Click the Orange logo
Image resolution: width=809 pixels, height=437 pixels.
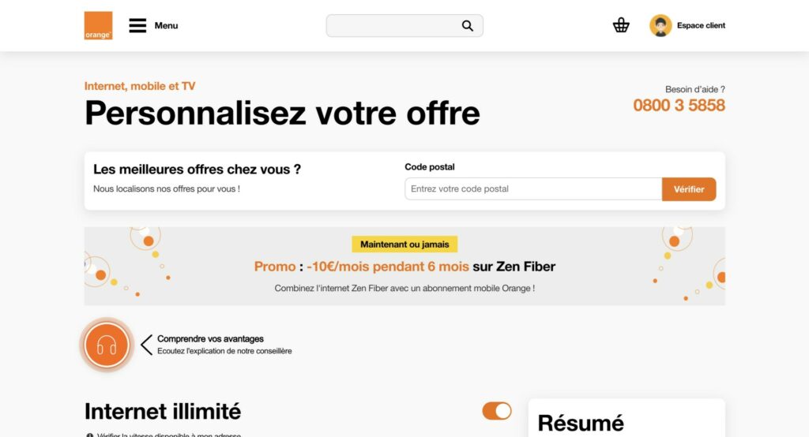98,25
